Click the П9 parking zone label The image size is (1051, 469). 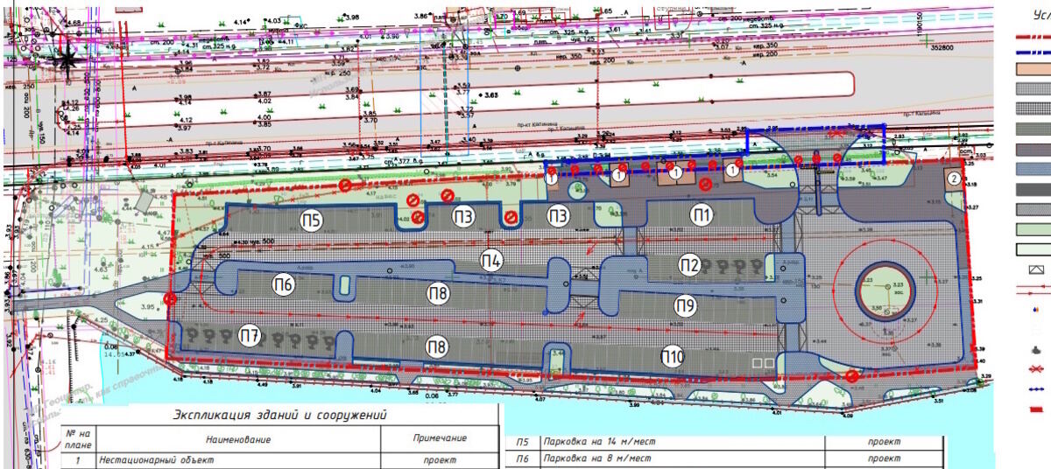coord(685,305)
